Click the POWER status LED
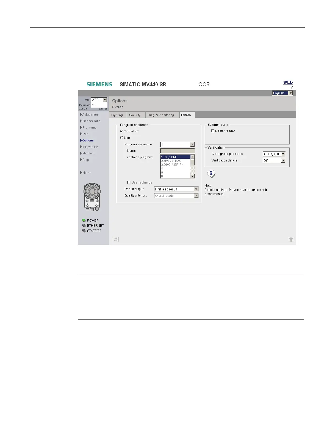Screen dimensions: 327x437 coord(84,220)
